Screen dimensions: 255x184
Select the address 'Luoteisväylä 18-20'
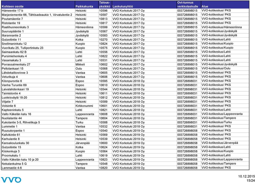coord(14,98)
